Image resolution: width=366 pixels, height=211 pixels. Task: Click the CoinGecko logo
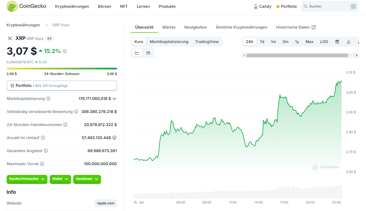tap(26, 6)
